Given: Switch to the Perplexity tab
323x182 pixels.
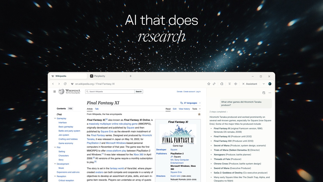Looking at the screenshot, I should 107,76.
